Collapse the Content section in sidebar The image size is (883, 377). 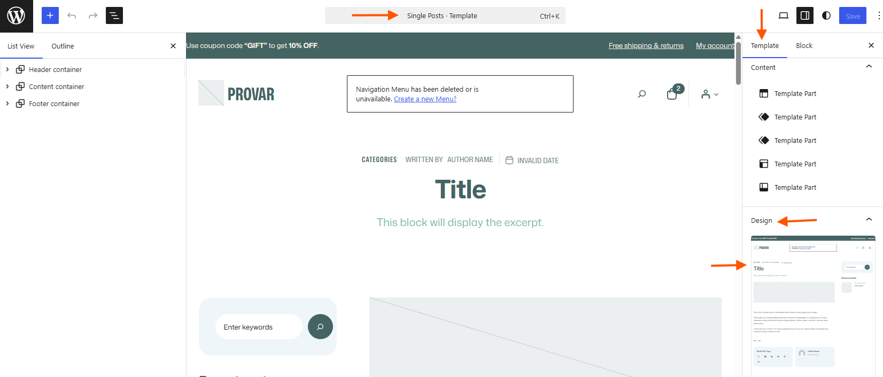pyautogui.click(x=869, y=67)
